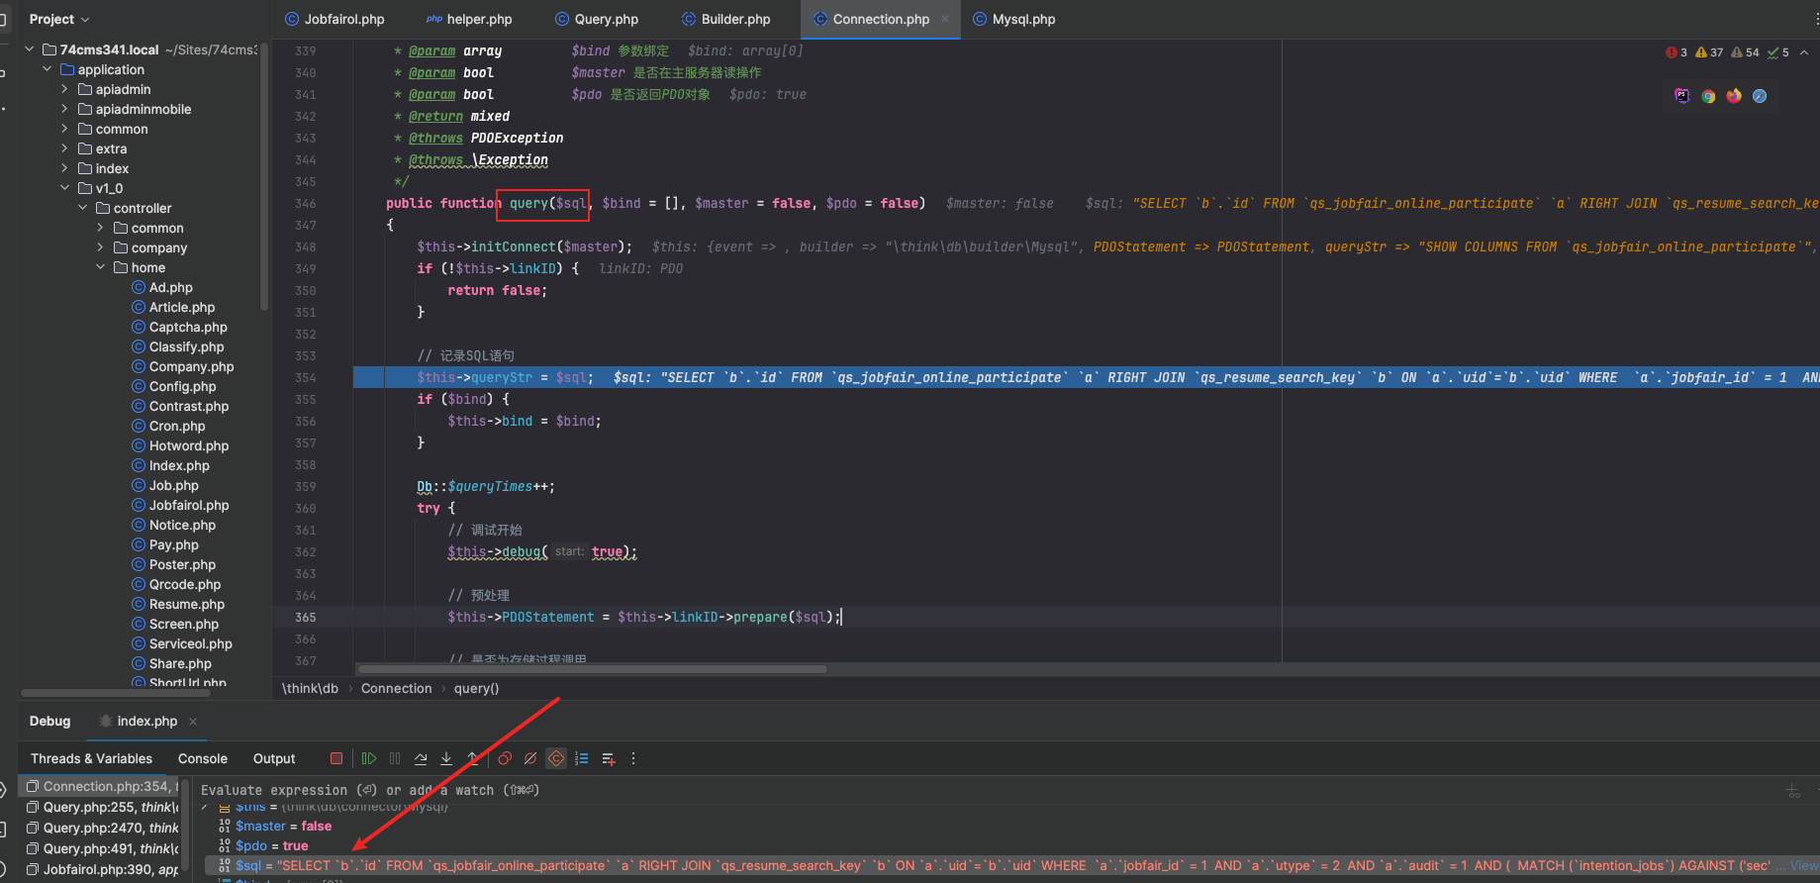Select the debugger Console tab
Screen dimensions: 1820x883
[x=203, y=758]
